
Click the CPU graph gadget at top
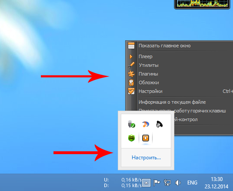202,4
